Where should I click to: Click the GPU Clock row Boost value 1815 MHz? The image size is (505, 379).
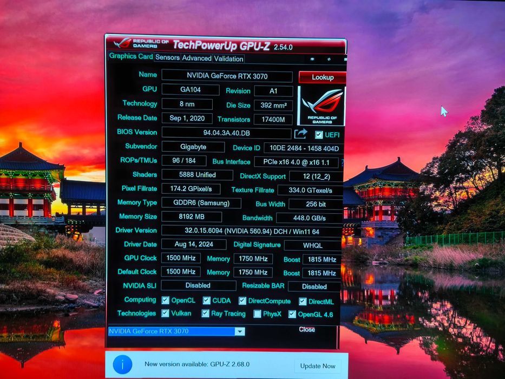322,260
